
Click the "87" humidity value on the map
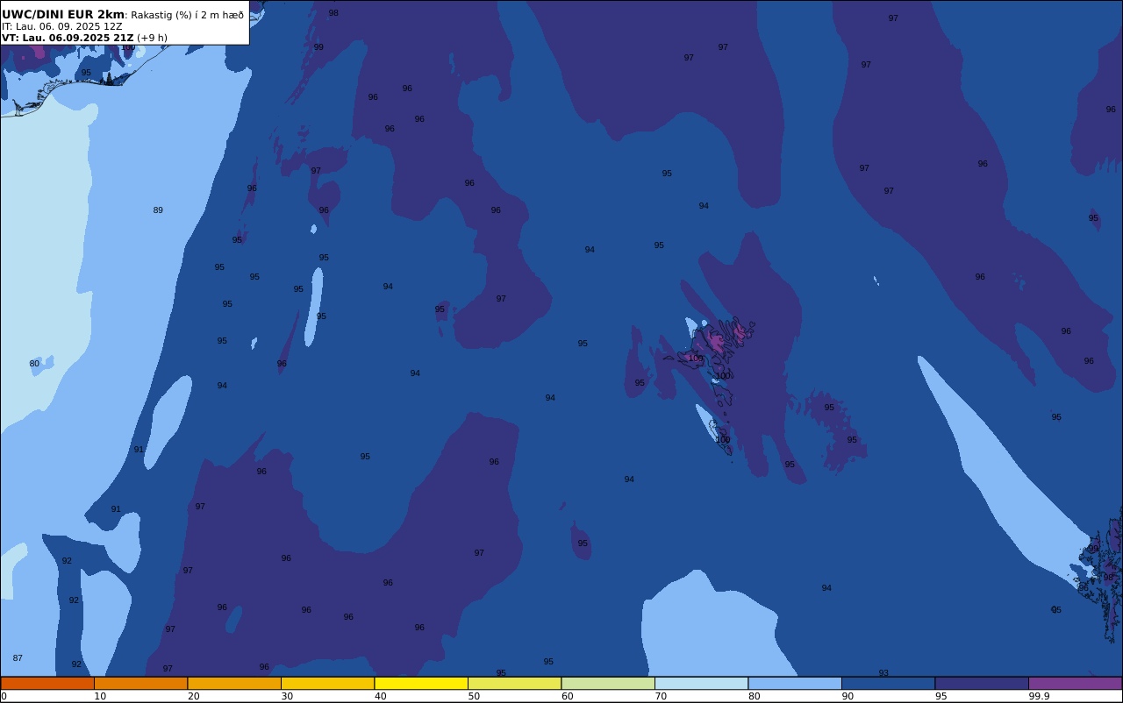[x=18, y=658]
